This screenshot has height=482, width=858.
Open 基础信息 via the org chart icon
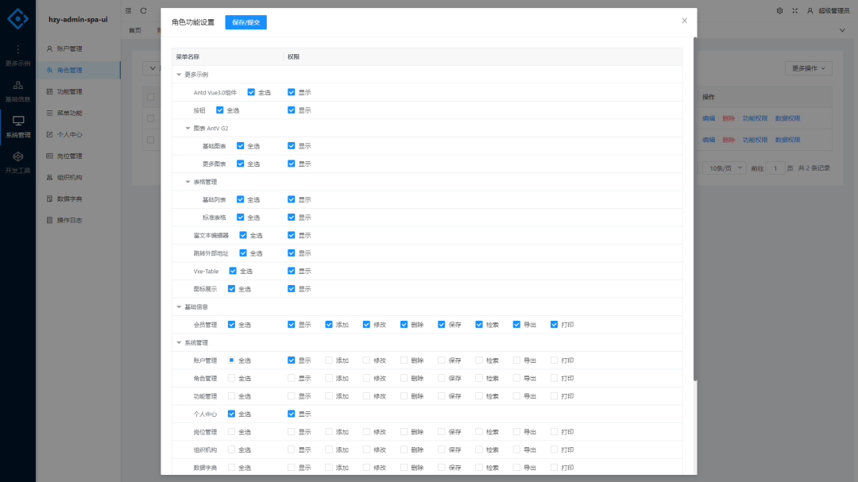[17, 86]
